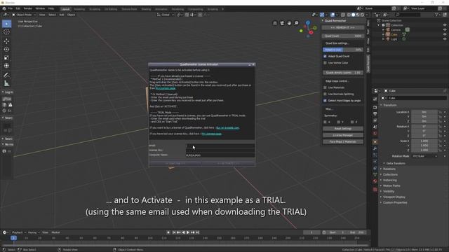
Task: Click the Face Maps 2 Materials button
Action: point(343,141)
